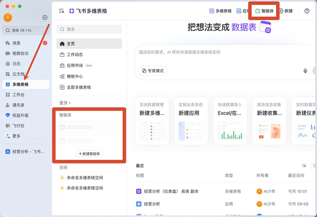
Task: Switch to the 智能体 tab at top
Action: tap(264, 11)
